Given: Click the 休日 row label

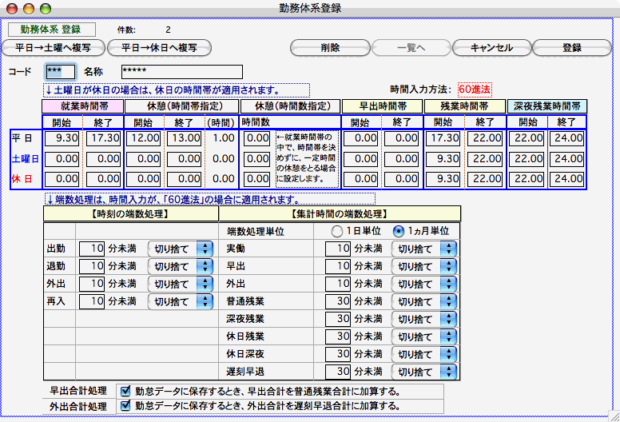Looking at the screenshot, I should 22,179.
